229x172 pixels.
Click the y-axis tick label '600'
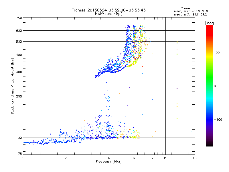(x=19, y=31)
